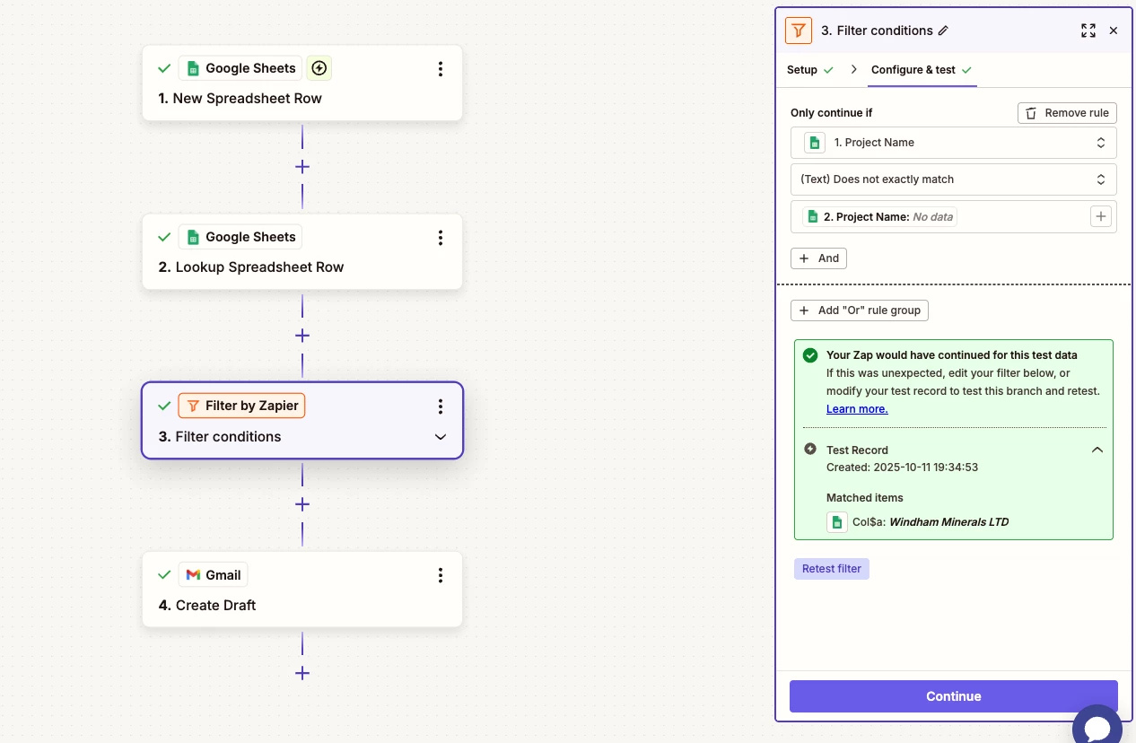
Task: Click the Continue button
Action: [954, 696]
